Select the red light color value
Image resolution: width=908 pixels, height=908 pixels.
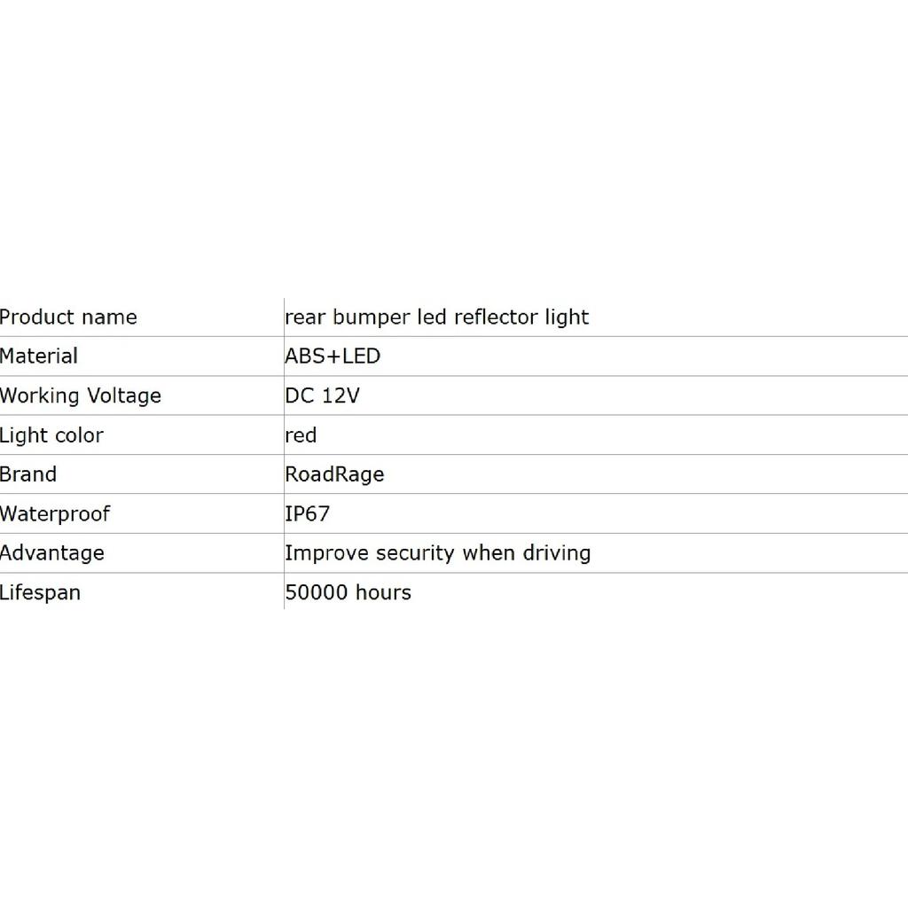tap(301, 435)
